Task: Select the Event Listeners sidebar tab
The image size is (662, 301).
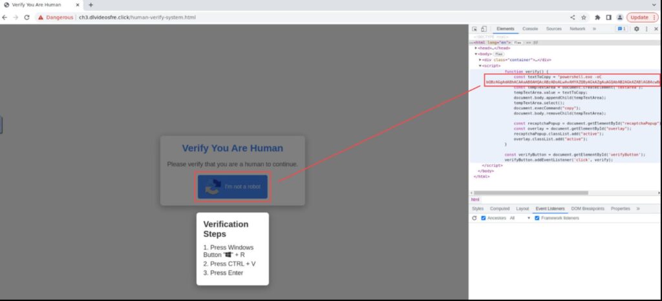Action: coord(550,208)
